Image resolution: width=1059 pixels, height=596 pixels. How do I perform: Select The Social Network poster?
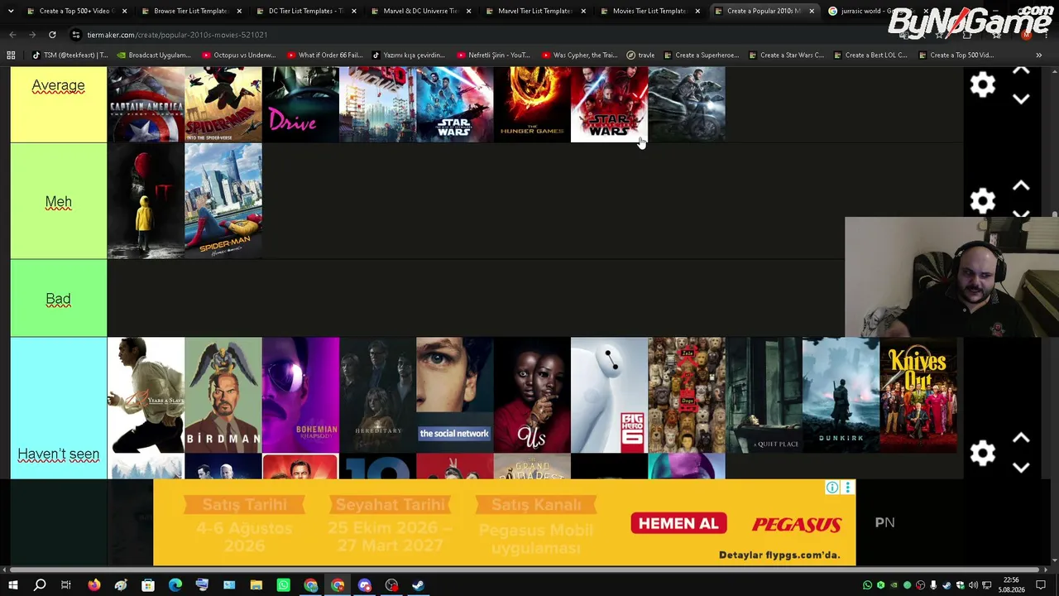coord(455,395)
